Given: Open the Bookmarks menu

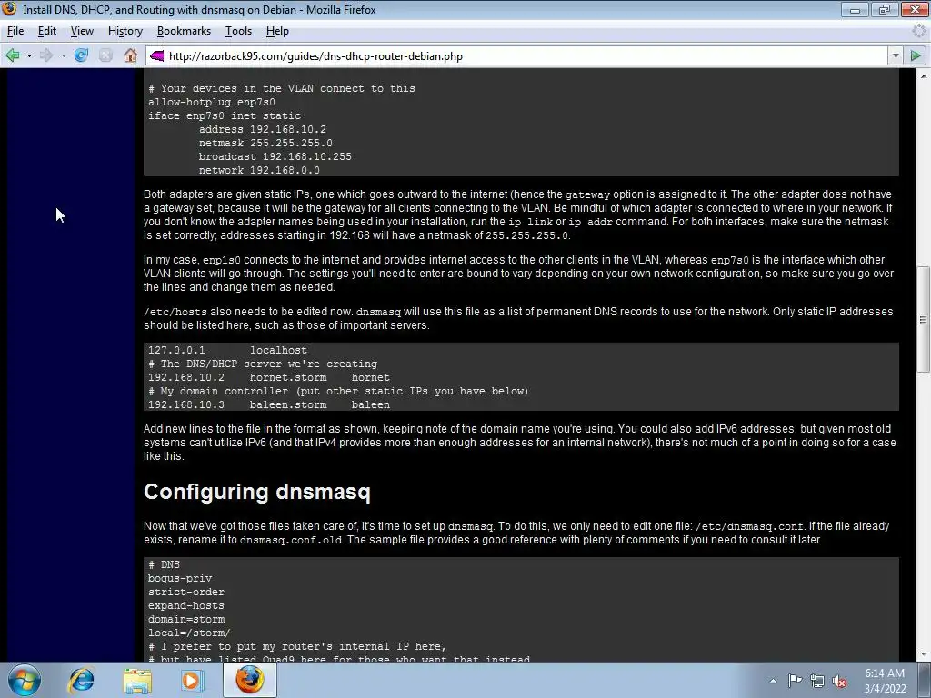Looking at the screenshot, I should pos(184,31).
